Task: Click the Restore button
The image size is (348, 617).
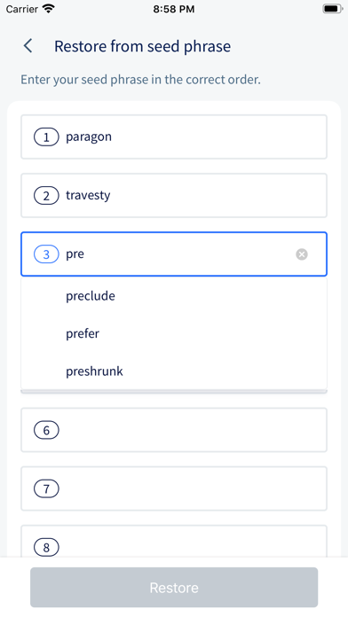Action: [x=174, y=588]
